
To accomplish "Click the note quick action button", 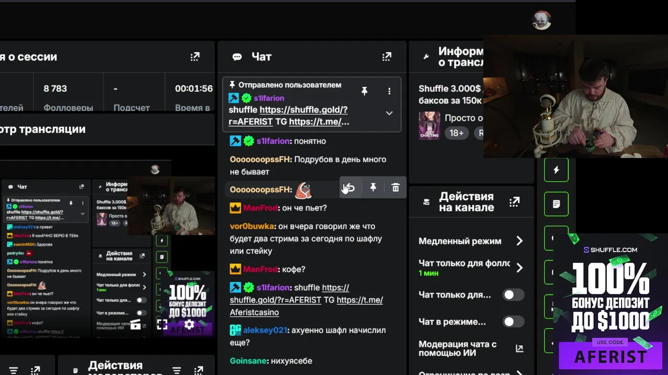I will click(x=556, y=204).
